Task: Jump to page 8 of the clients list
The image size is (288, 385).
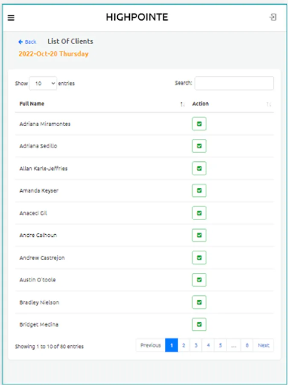Action: click(x=247, y=346)
